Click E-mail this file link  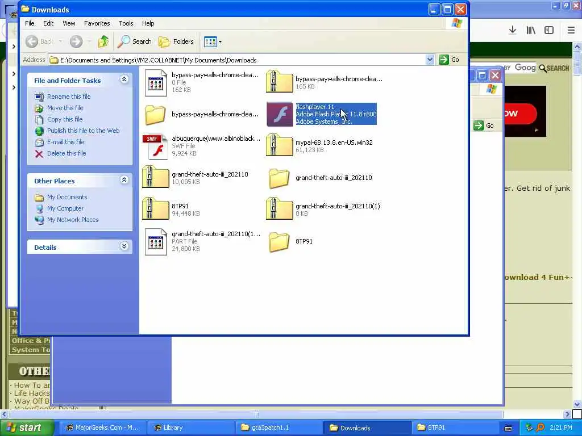point(66,142)
